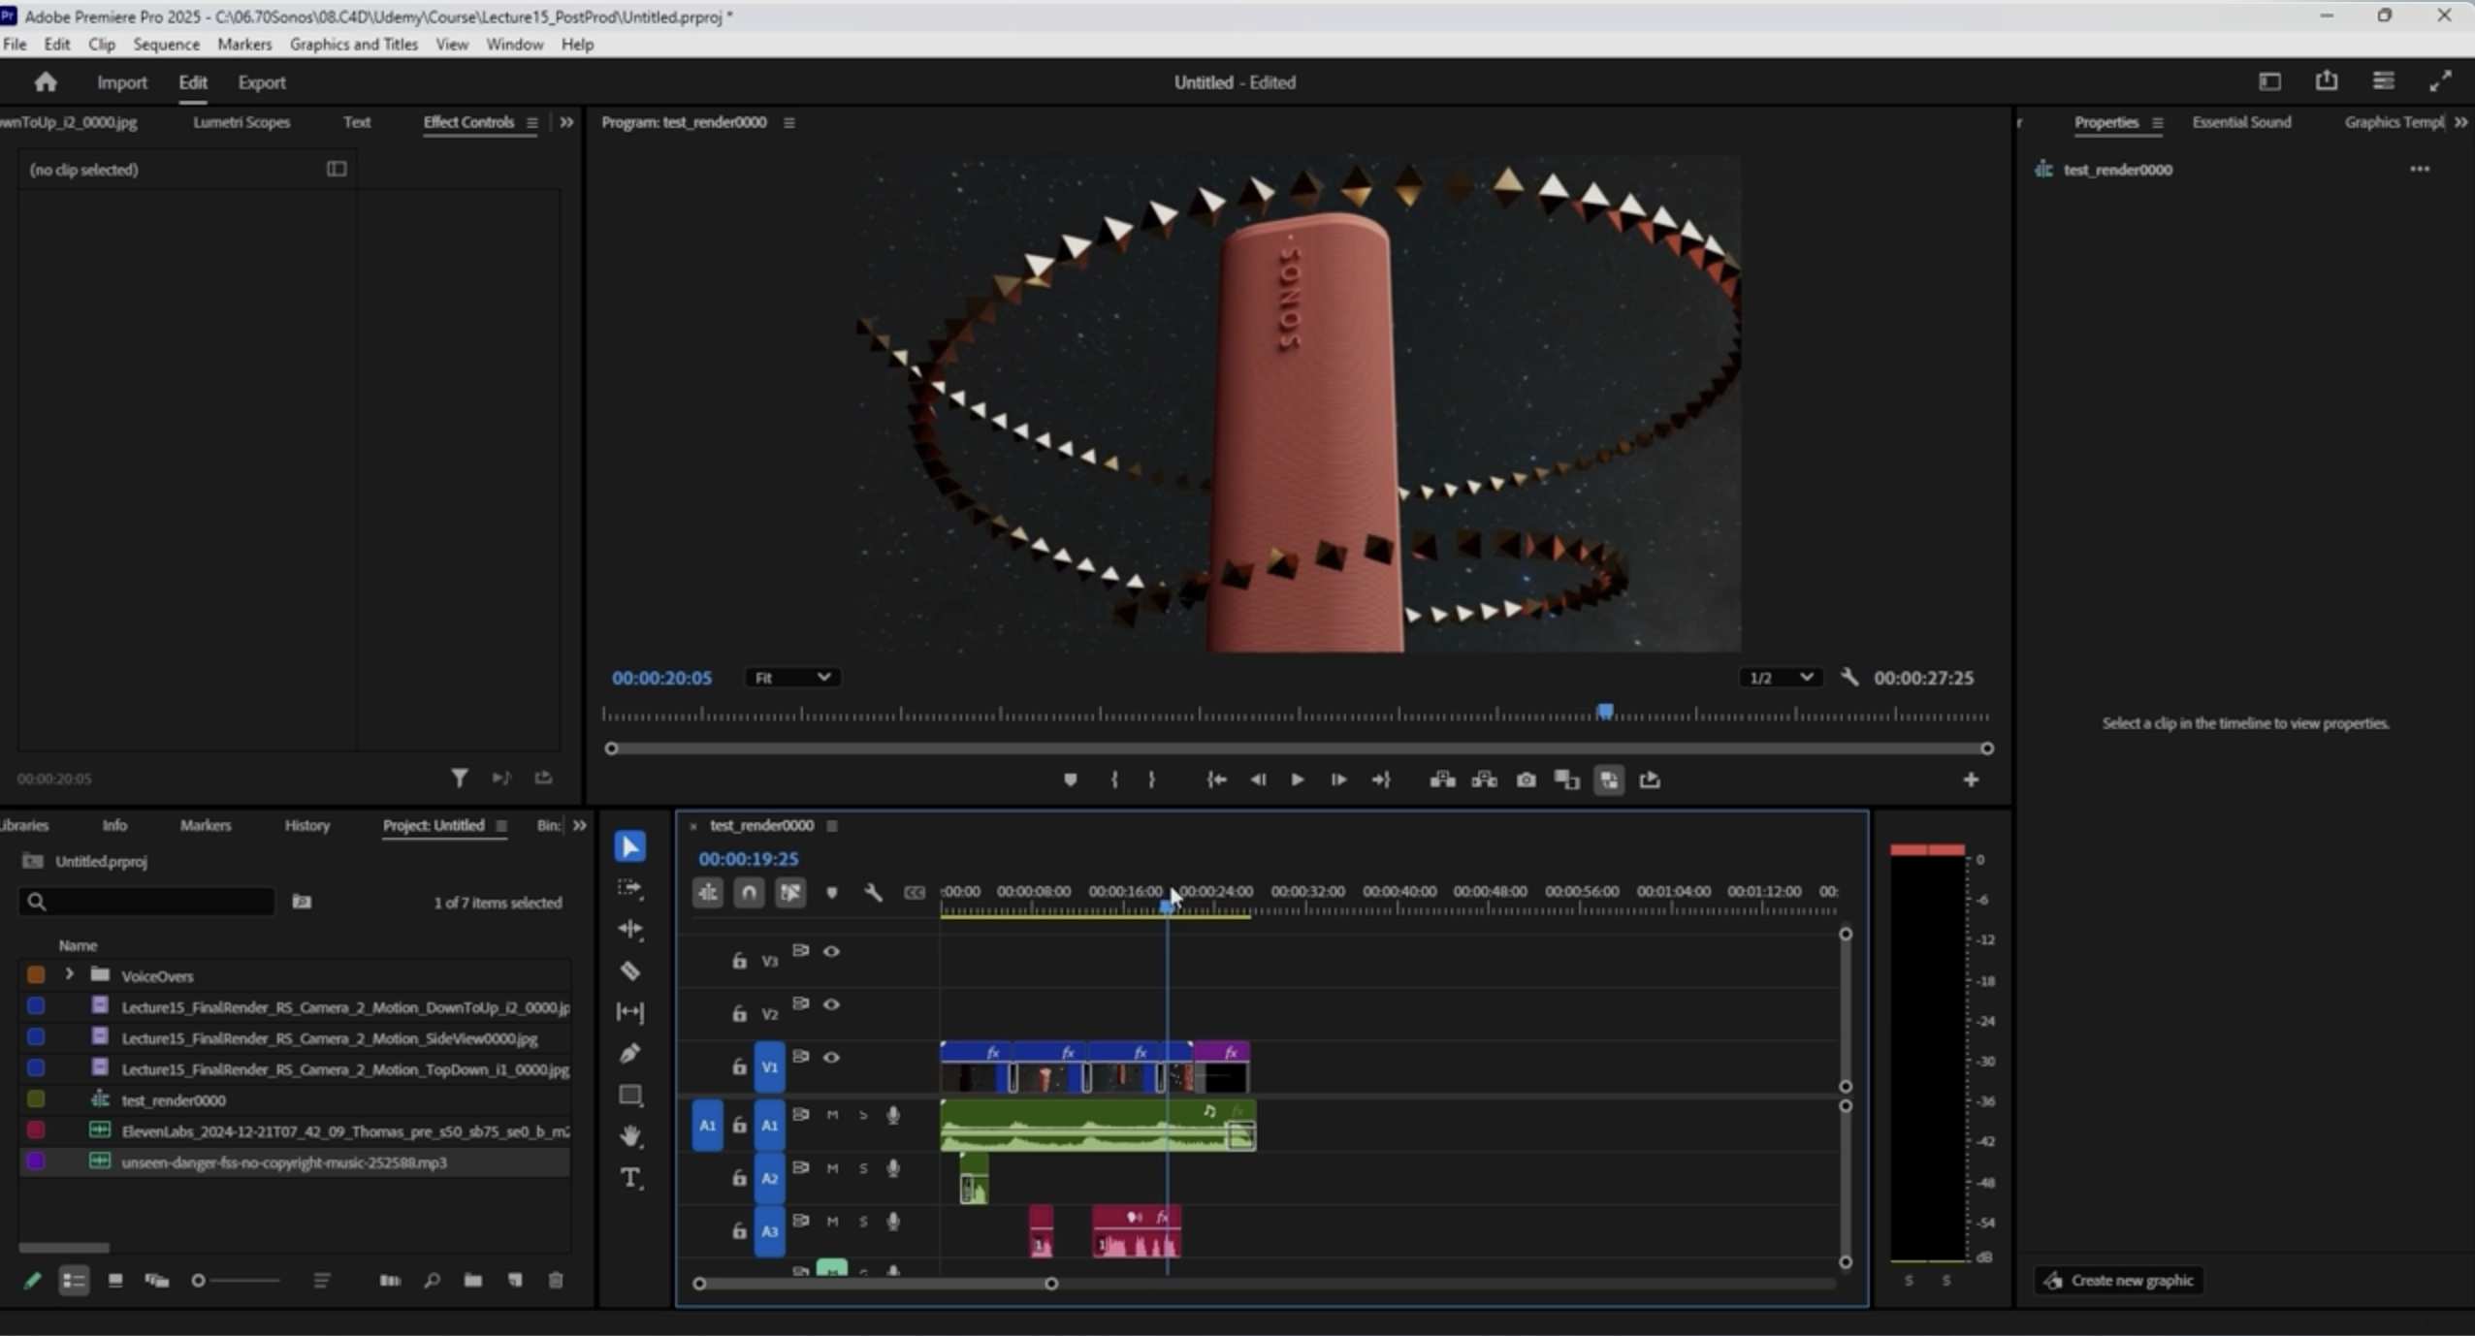
Task: Open the 1/2 playback resolution dropdown
Action: pyautogui.click(x=1780, y=678)
